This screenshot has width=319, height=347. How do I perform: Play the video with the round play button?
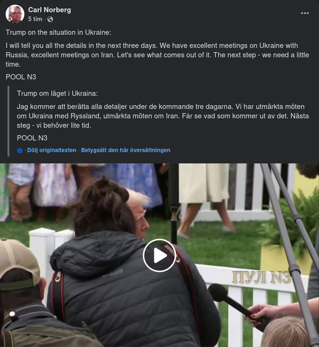(x=159, y=255)
